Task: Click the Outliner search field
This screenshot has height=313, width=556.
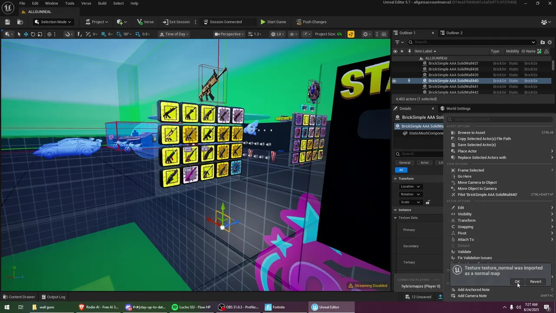Action: (473, 42)
